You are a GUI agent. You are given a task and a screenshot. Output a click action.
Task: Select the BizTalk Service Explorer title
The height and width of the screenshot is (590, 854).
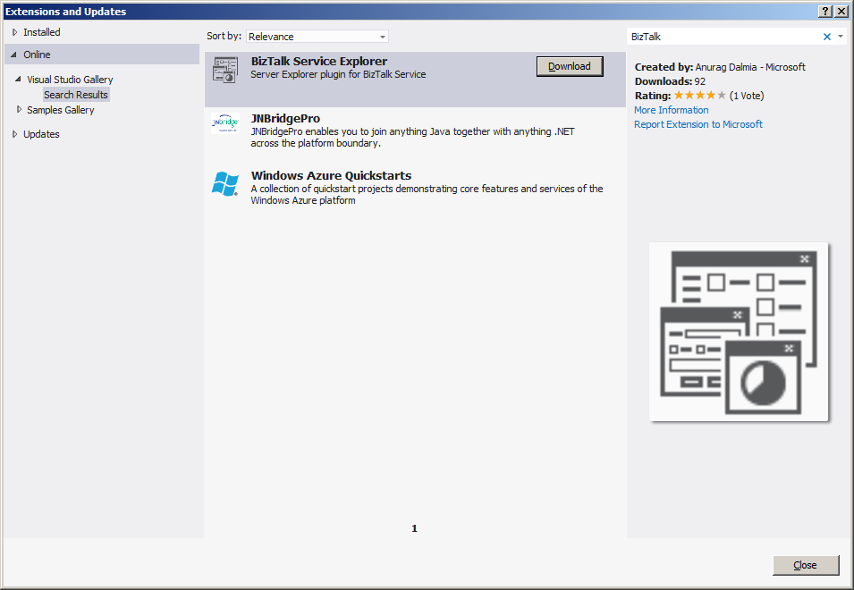click(319, 62)
